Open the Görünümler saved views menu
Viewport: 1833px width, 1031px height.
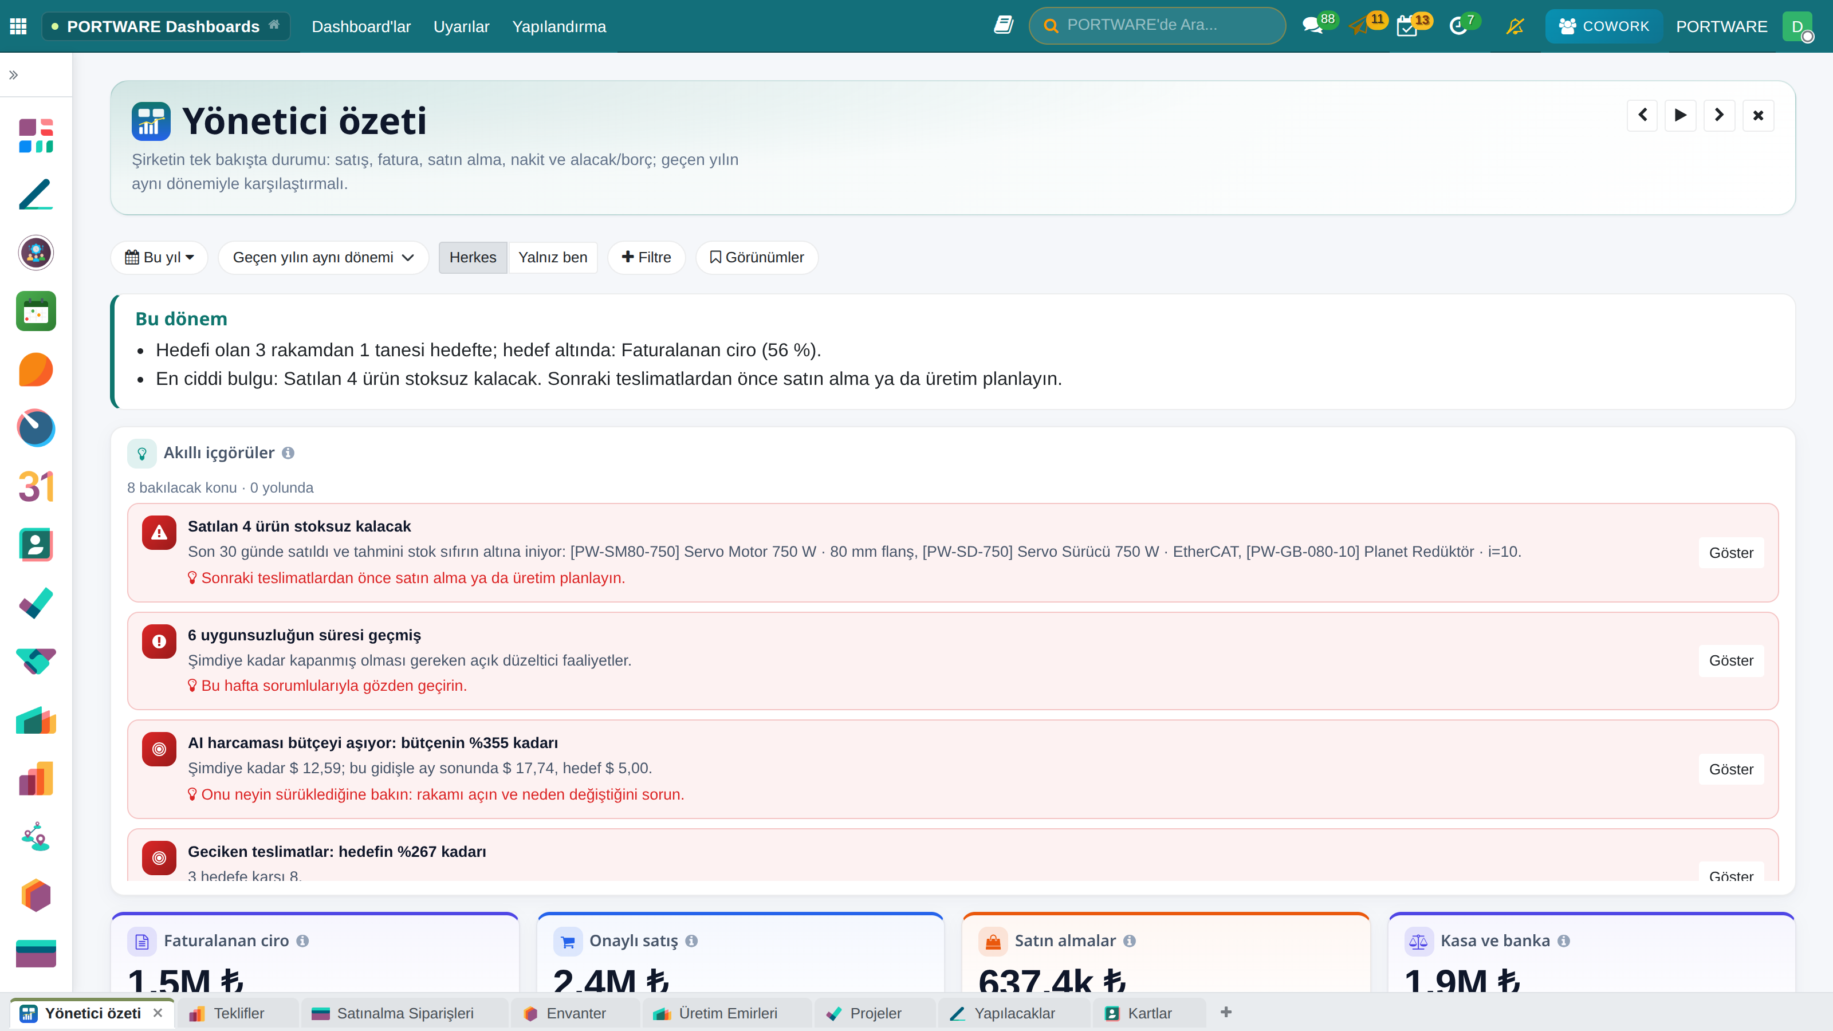[x=757, y=257]
